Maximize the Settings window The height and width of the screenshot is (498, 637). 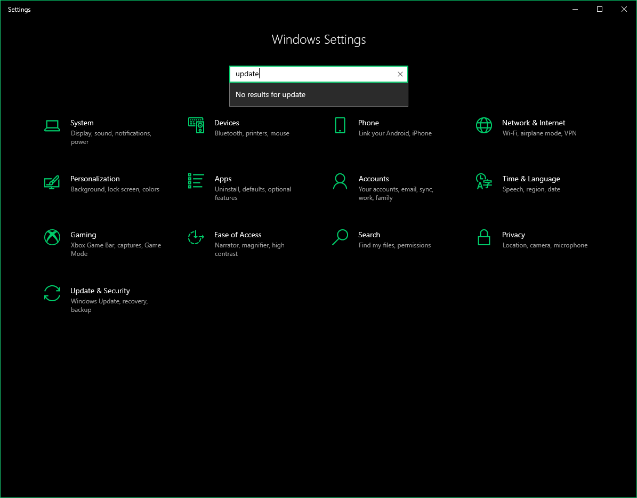coord(599,9)
